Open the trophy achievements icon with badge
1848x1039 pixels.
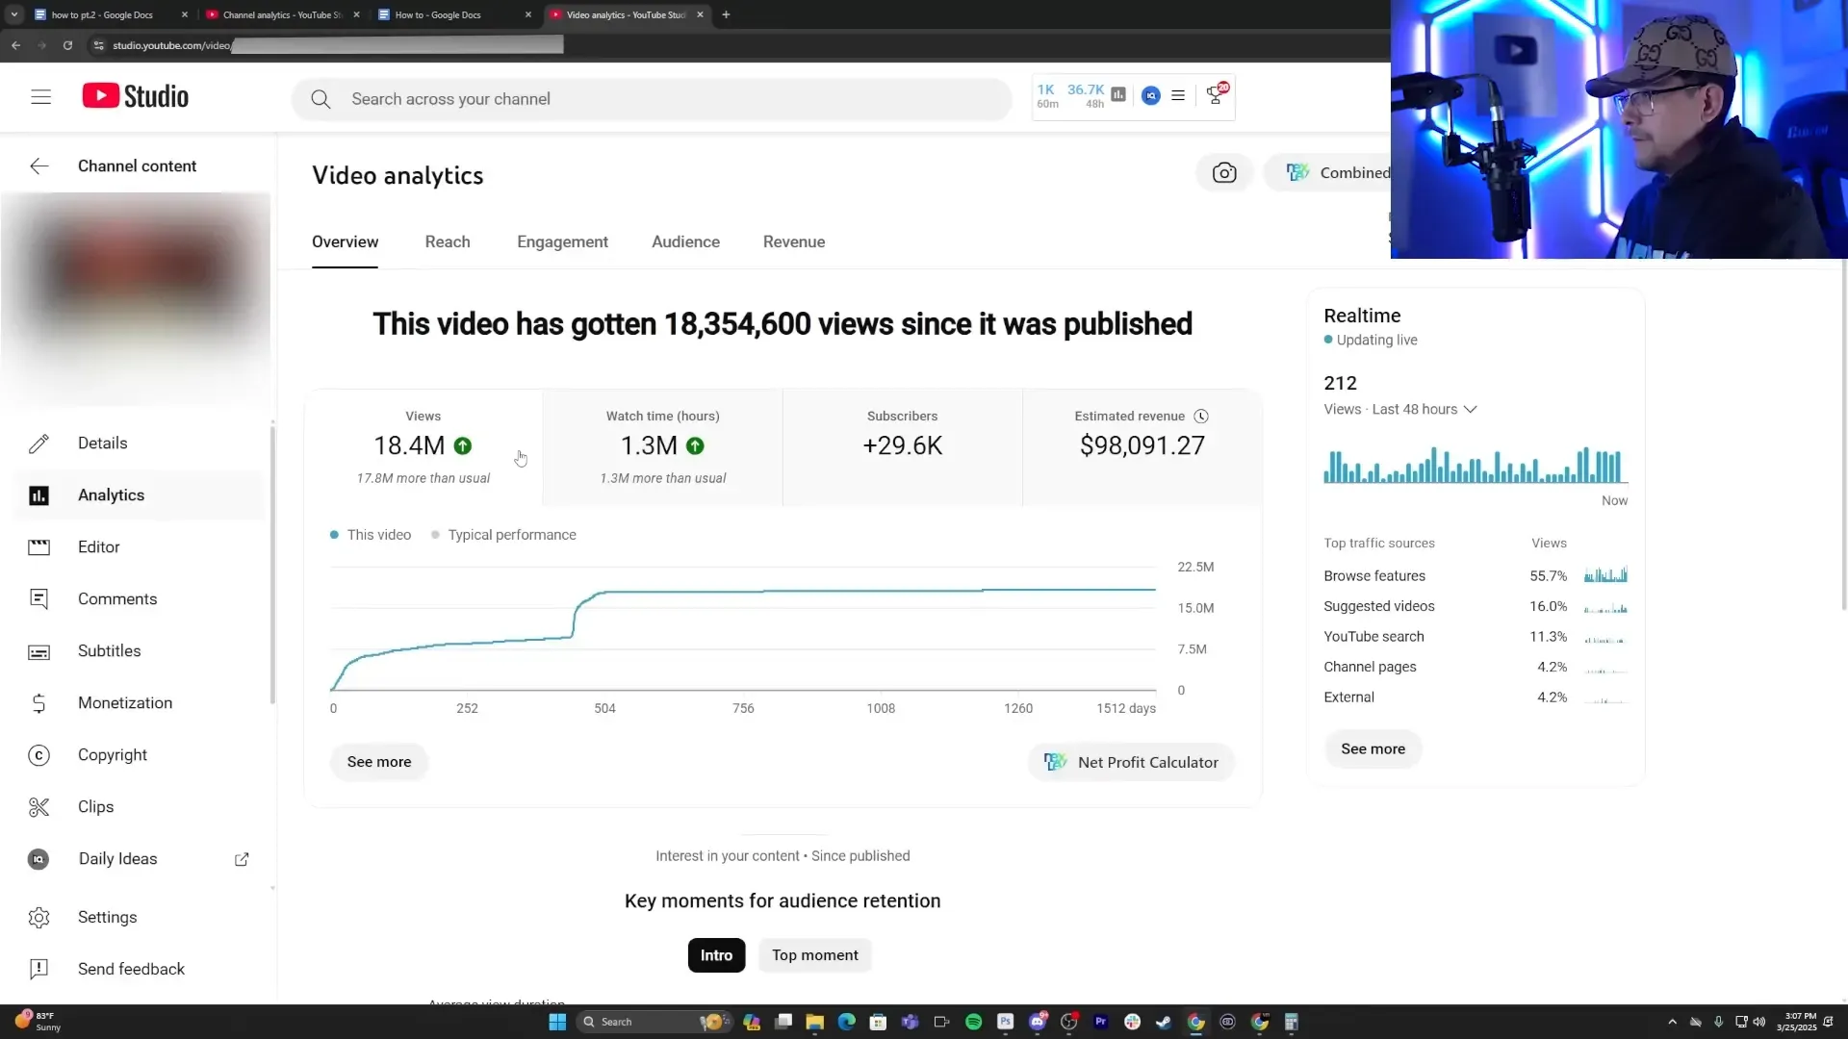1217,94
